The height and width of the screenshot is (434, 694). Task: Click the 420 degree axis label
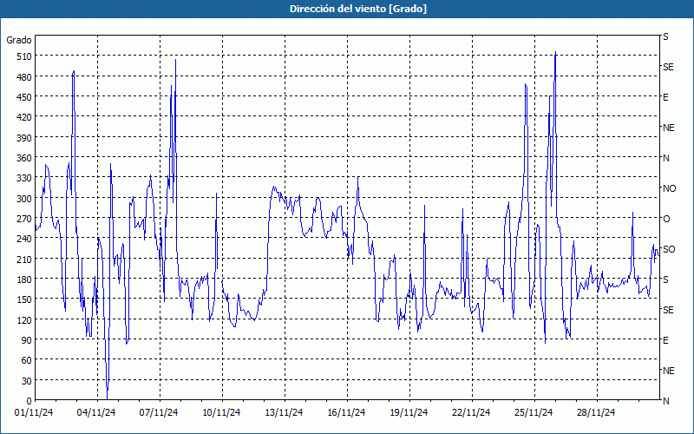pos(24,117)
